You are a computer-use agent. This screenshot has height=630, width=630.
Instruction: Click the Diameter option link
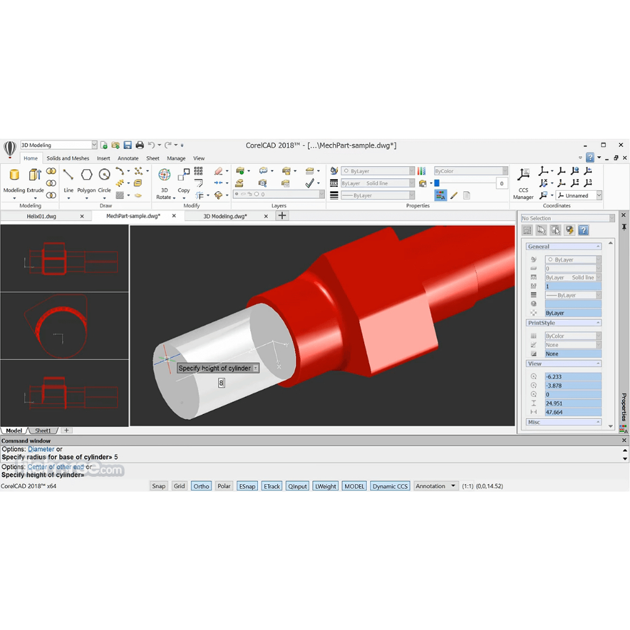[41, 449]
